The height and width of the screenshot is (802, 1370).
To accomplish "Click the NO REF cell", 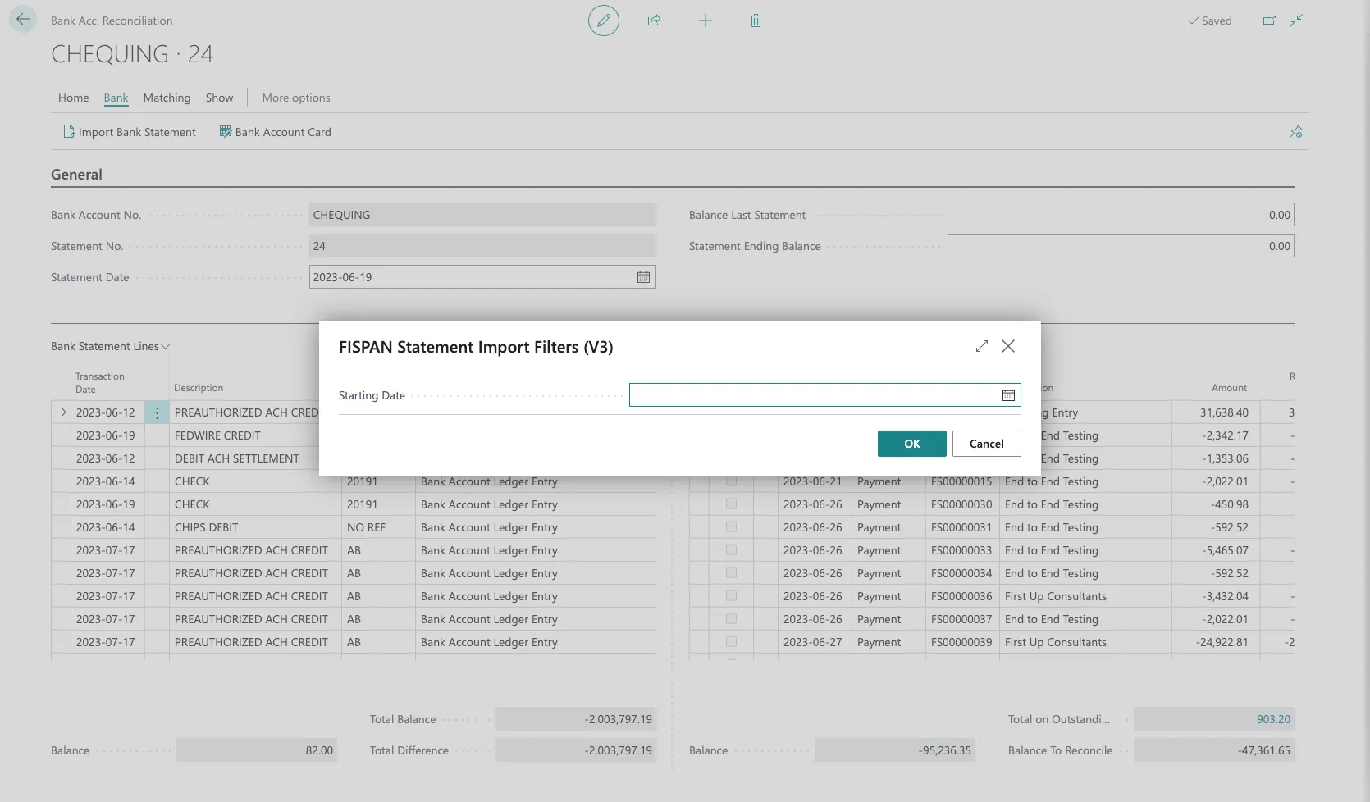I will (x=378, y=527).
